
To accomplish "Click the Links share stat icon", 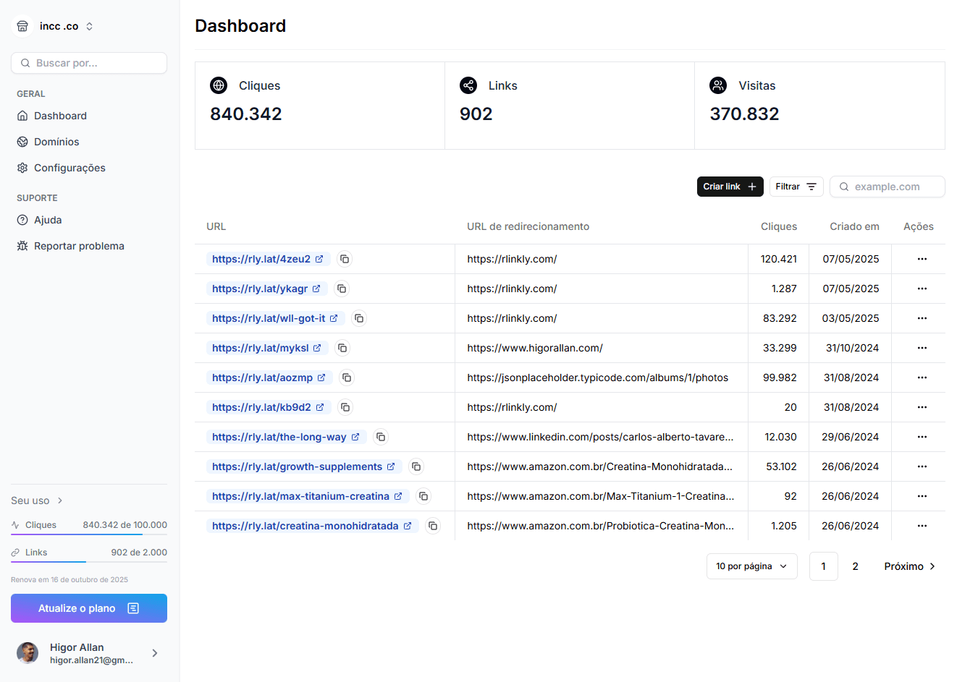I will (x=468, y=85).
